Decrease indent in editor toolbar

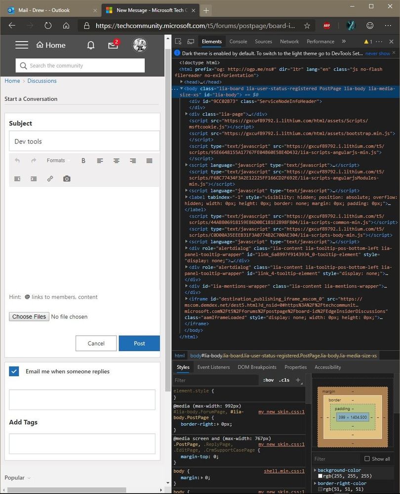click(17, 179)
